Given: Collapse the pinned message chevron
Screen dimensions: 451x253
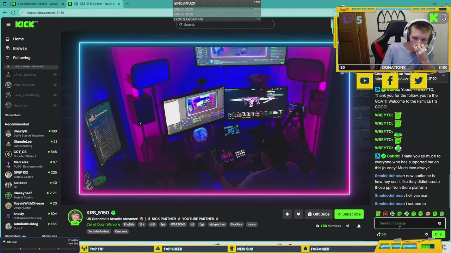Looking at the screenshot, I should (x=443, y=75).
